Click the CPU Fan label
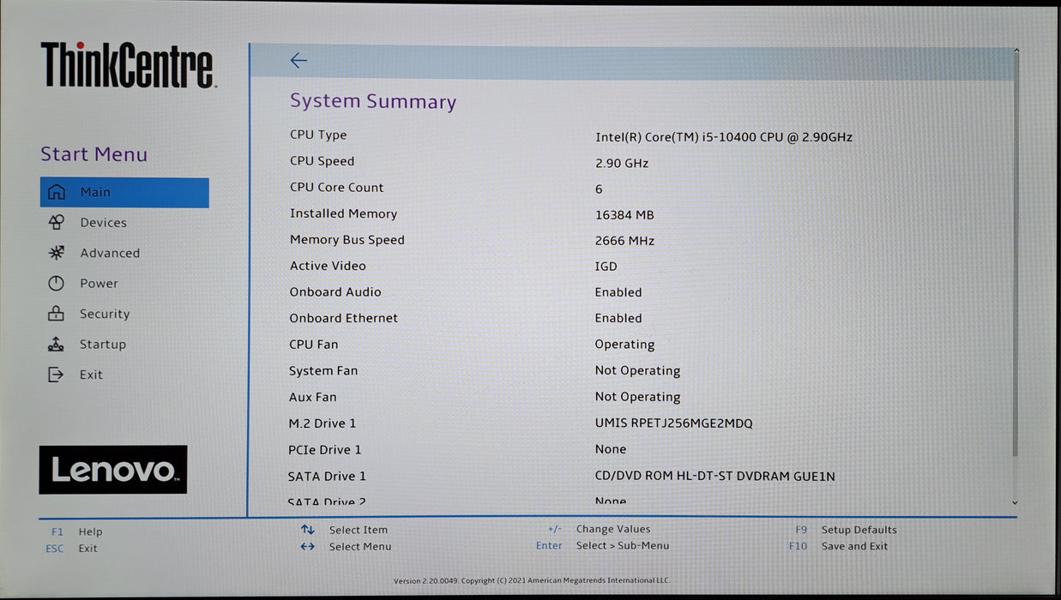 (x=314, y=345)
